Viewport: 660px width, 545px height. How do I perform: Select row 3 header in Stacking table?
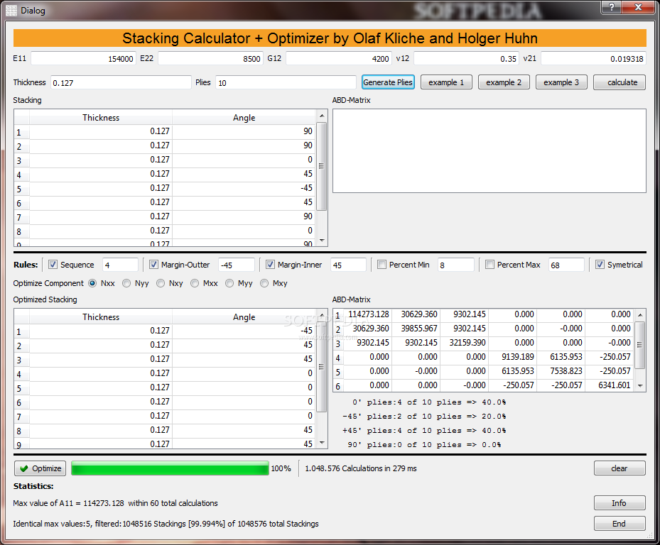click(x=22, y=160)
